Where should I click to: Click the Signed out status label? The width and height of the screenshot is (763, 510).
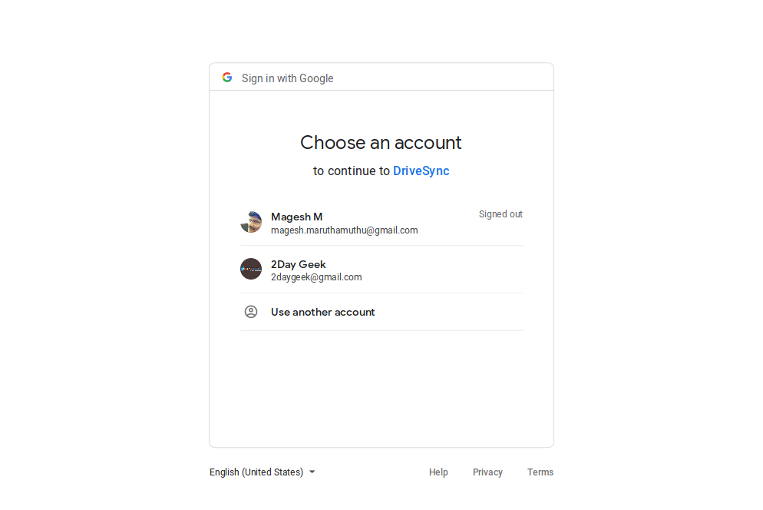click(500, 214)
